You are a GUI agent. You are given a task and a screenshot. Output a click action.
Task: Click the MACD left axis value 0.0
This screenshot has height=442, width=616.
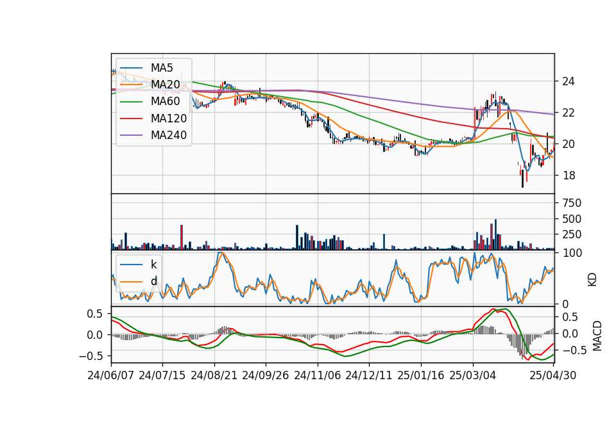tap(95, 335)
